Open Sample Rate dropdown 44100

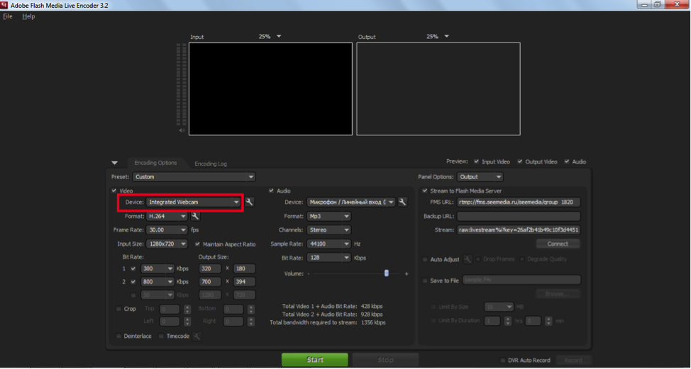point(328,244)
